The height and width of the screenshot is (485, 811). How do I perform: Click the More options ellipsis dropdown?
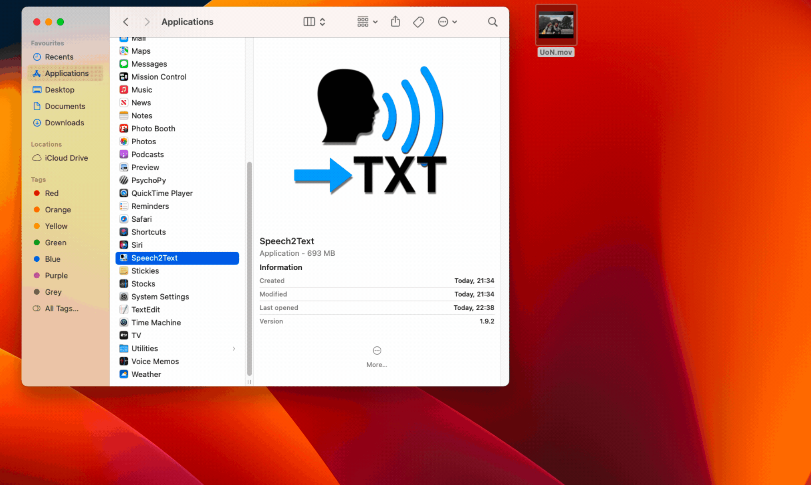(447, 21)
